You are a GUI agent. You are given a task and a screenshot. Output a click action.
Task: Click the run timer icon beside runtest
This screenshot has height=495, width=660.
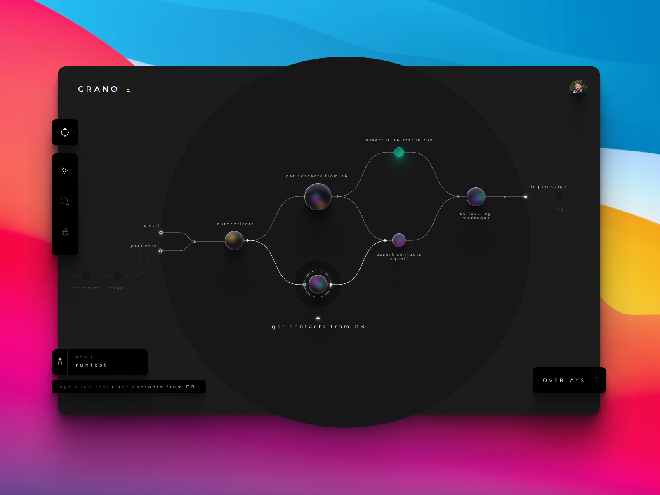point(60,363)
